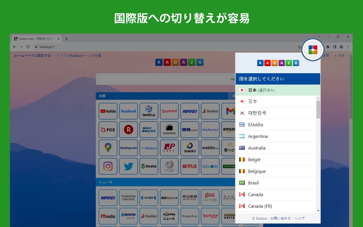Screen dimensions: 363x227
Task: Select unhighlighted 日本 row in the country list
Action: (276, 101)
